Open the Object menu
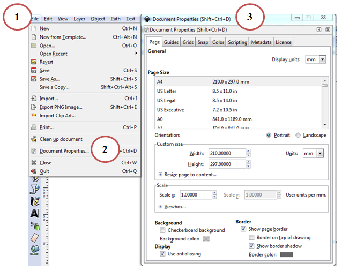Screen dimensions: 342x271 click(x=98, y=19)
